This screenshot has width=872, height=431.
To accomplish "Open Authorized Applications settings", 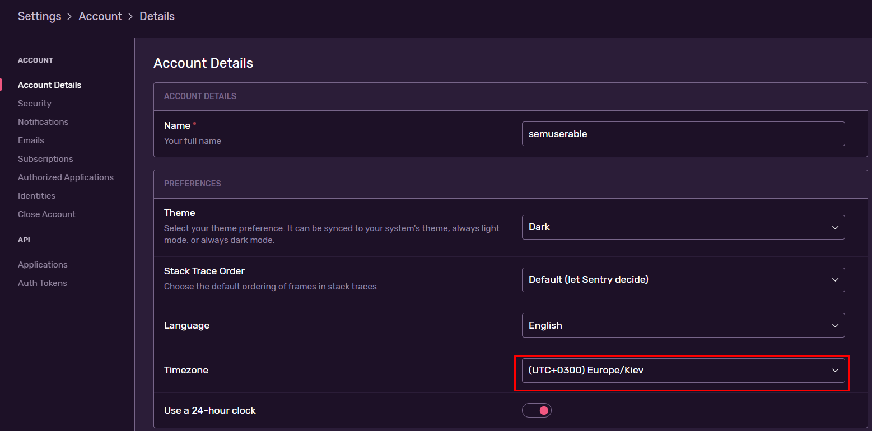I will [66, 177].
